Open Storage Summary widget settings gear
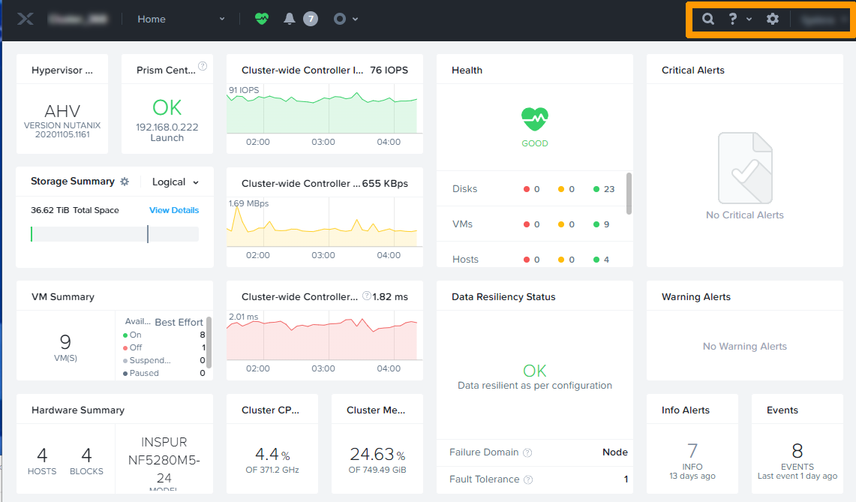856x502 pixels. pos(125,182)
